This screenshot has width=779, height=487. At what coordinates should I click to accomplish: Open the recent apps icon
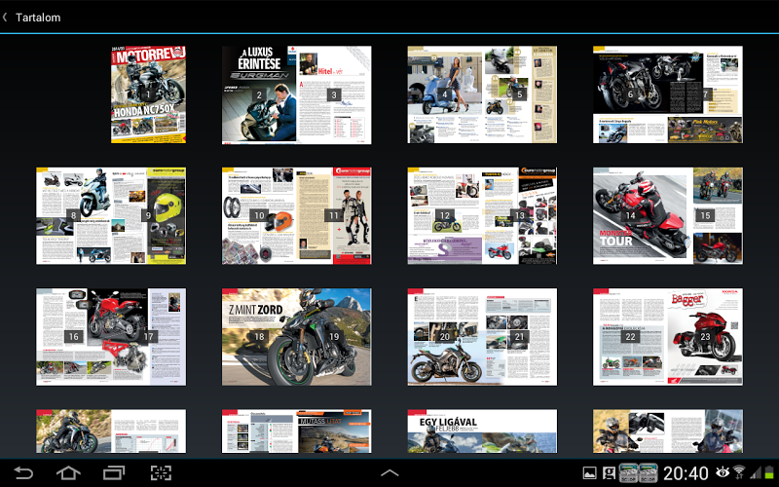click(x=114, y=472)
